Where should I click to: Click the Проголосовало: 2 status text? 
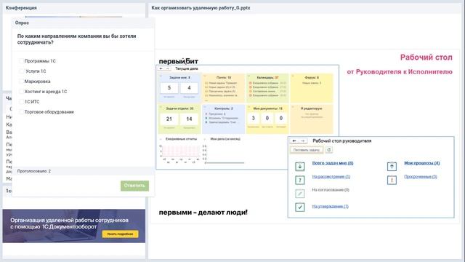(x=34, y=171)
